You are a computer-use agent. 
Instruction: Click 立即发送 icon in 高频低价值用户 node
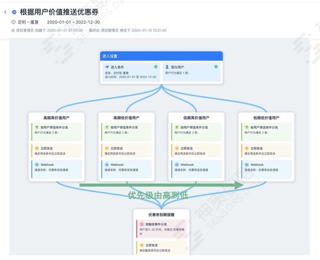click(106, 148)
